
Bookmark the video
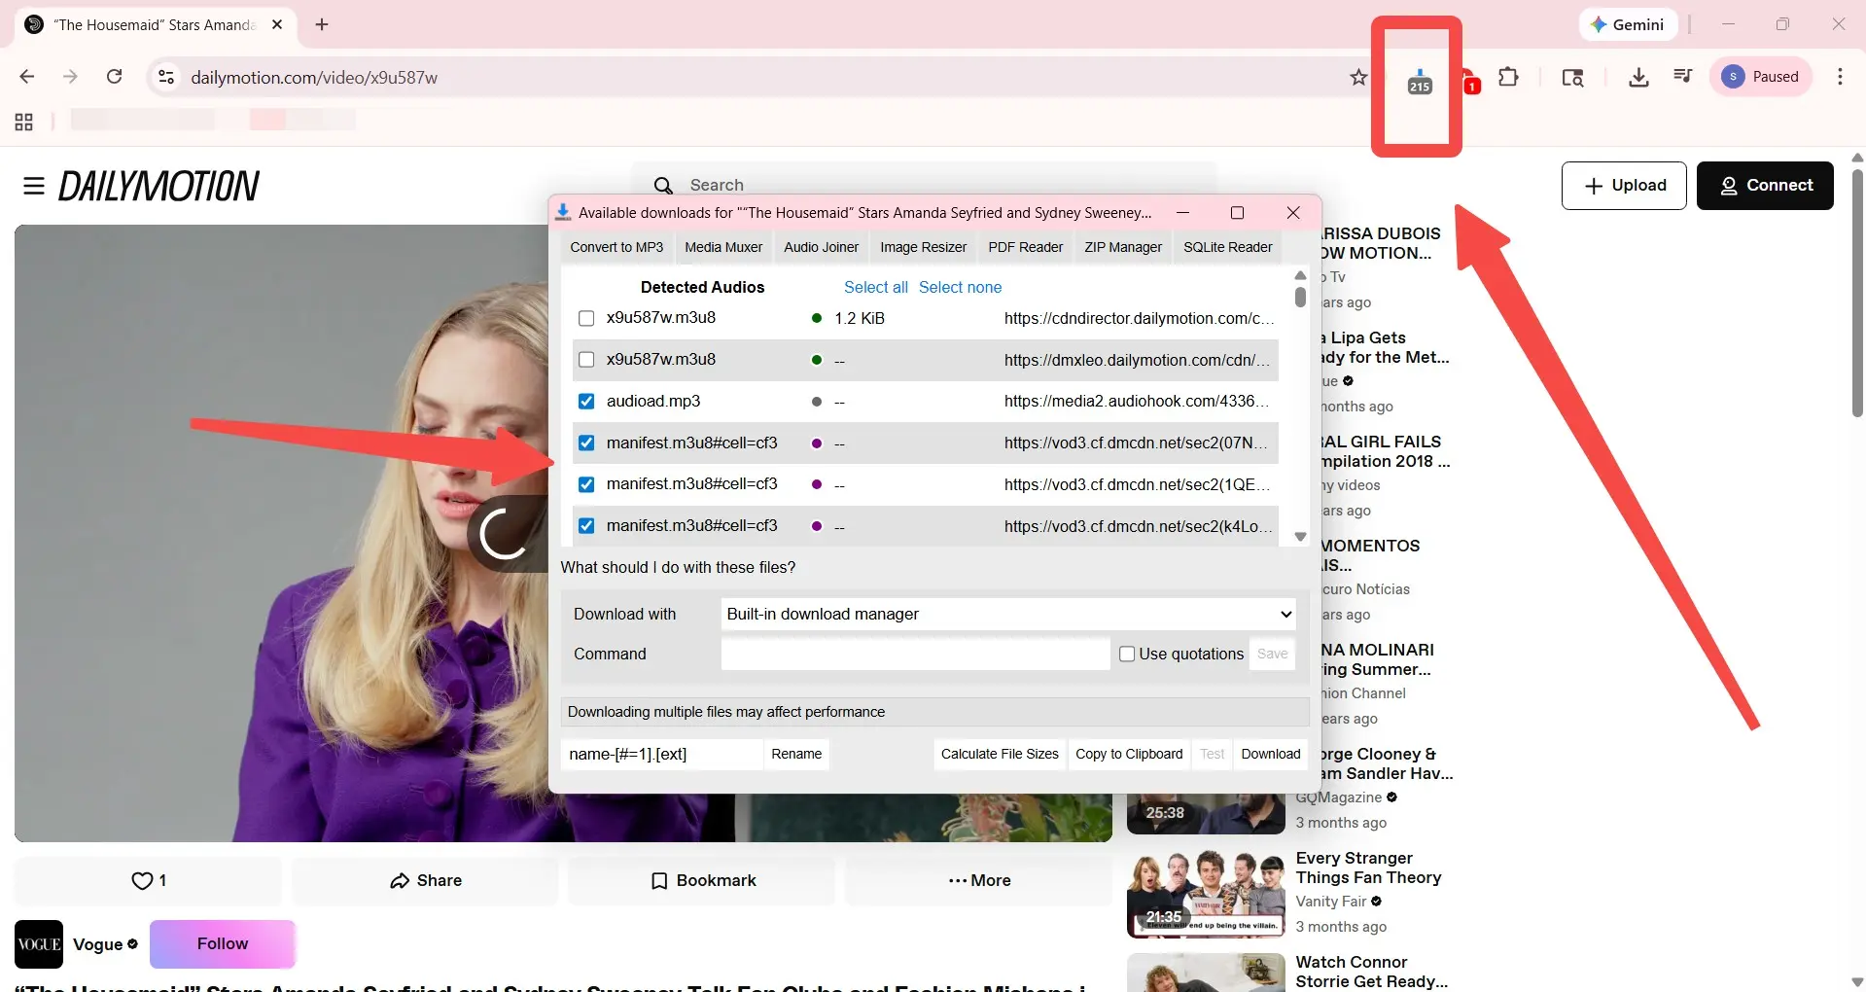(702, 880)
